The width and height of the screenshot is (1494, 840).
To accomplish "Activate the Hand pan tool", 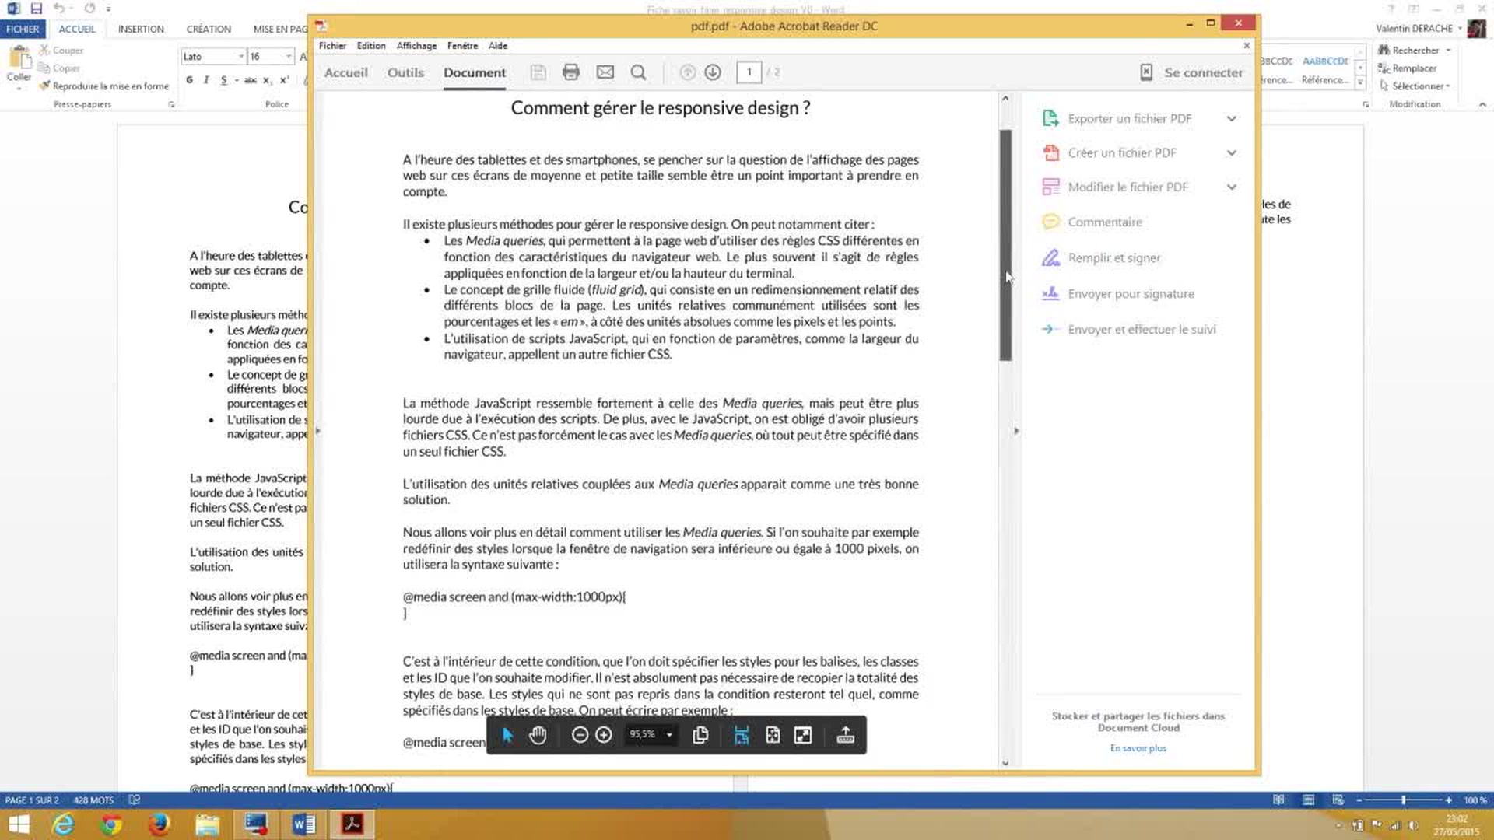I will pyautogui.click(x=538, y=735).
